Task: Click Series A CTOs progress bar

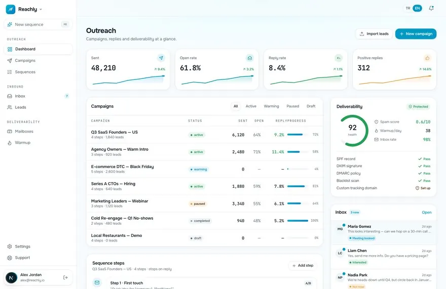Action: (298, 186)
